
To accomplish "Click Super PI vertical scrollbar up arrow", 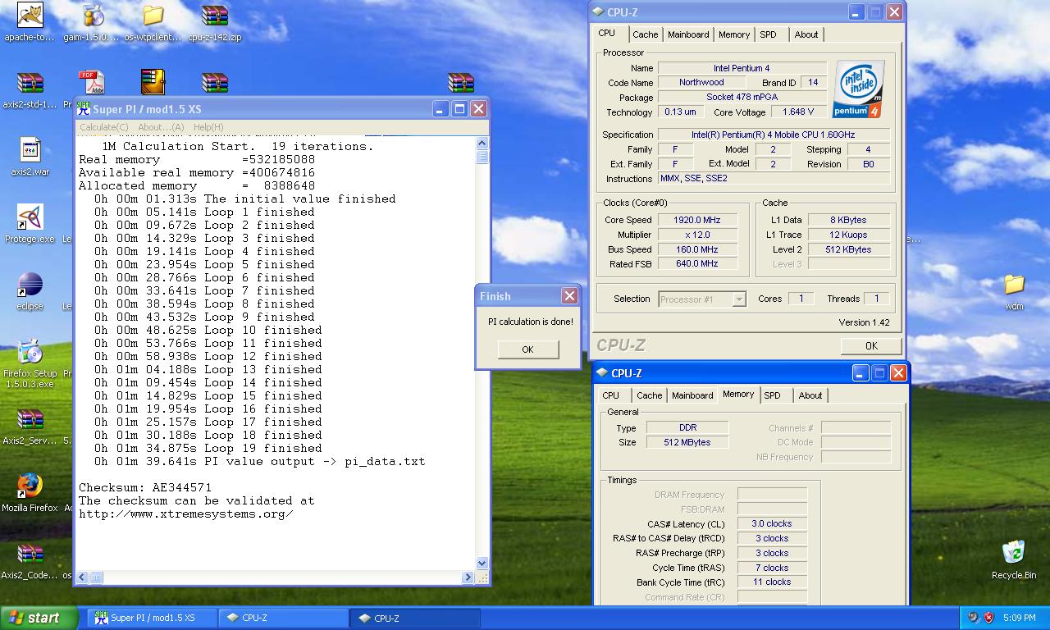I will tap(482, 144).
